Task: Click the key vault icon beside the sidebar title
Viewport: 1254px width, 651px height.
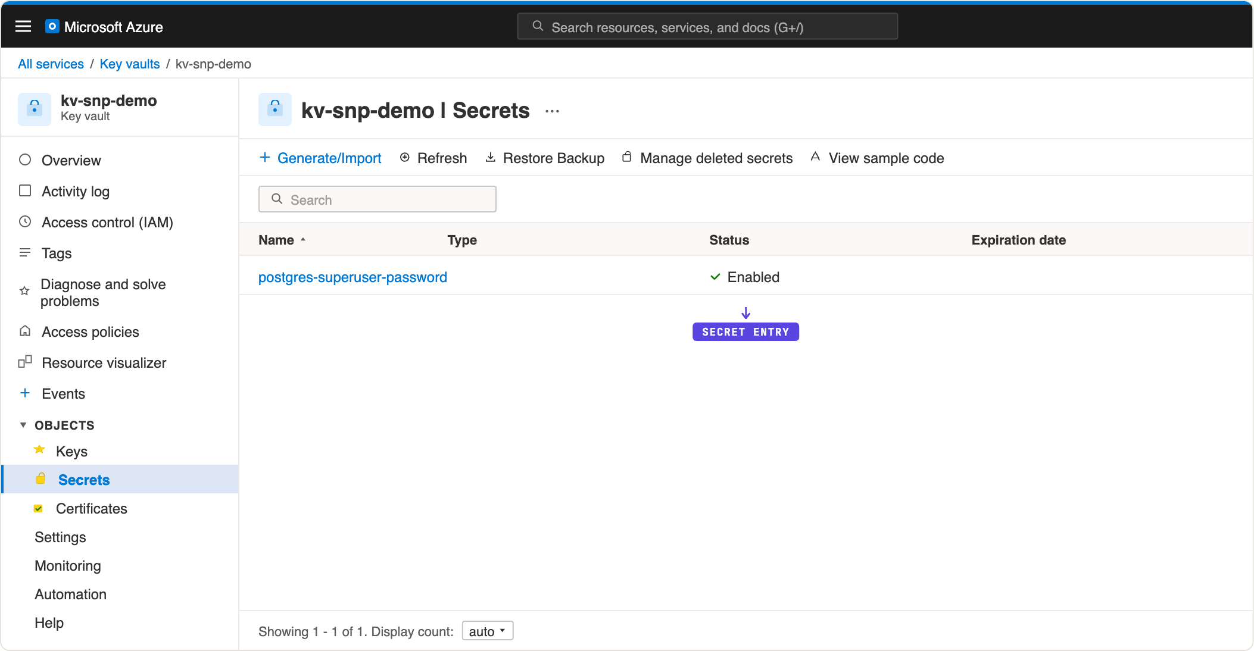Action: pos(35,109)
